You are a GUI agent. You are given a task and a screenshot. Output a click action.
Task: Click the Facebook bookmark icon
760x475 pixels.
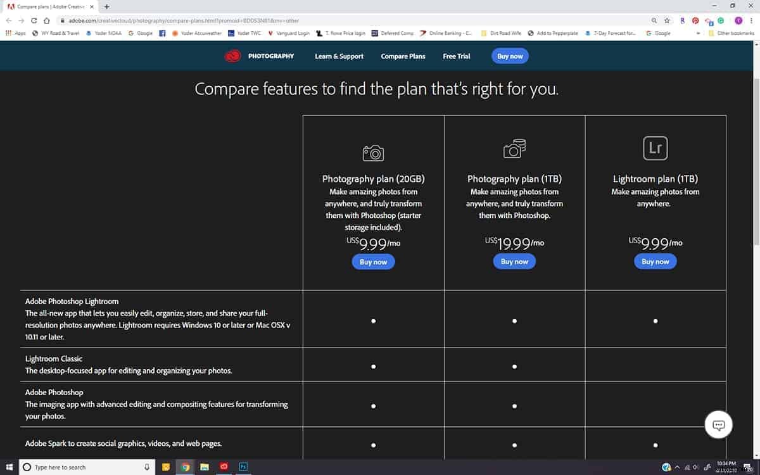click(163, 33)
